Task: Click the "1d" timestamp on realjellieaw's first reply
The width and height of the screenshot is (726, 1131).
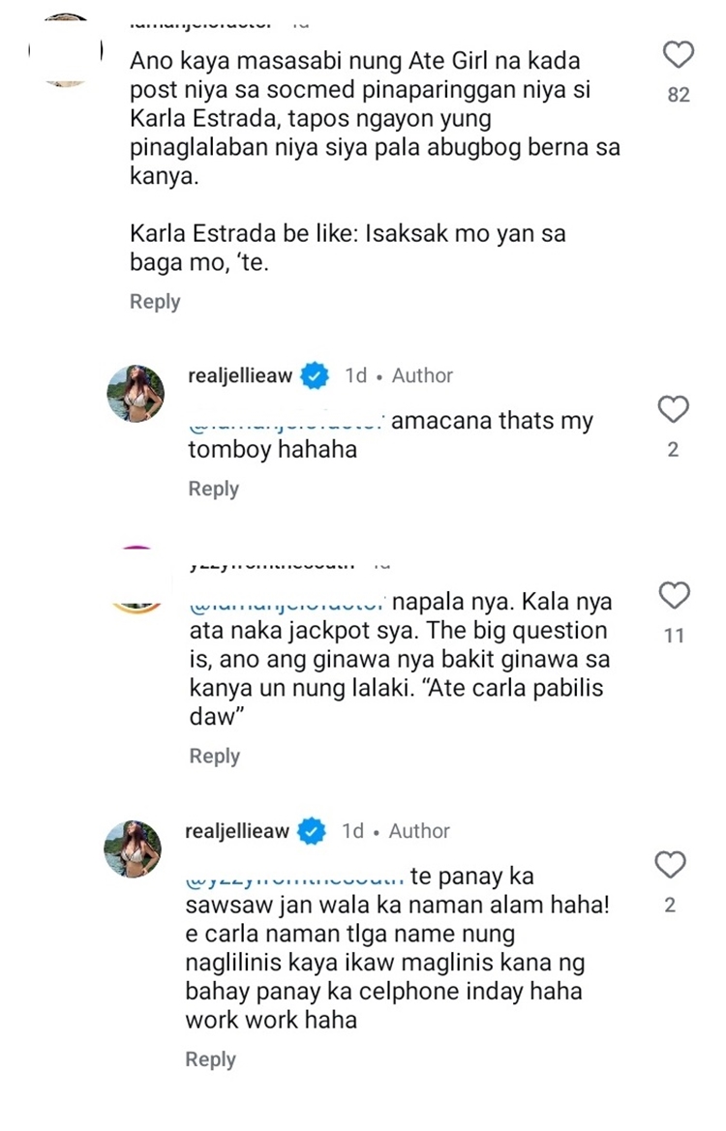Action: (356, 375)
